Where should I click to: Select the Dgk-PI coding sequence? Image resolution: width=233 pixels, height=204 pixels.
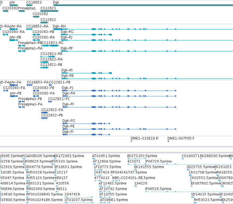[x=86, y=135]
